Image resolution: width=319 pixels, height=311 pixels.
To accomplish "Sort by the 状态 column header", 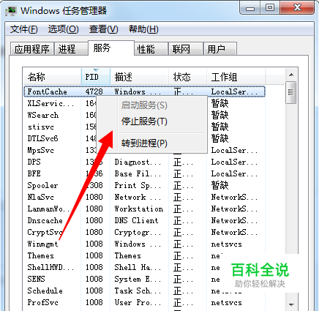I will [187, 77].
